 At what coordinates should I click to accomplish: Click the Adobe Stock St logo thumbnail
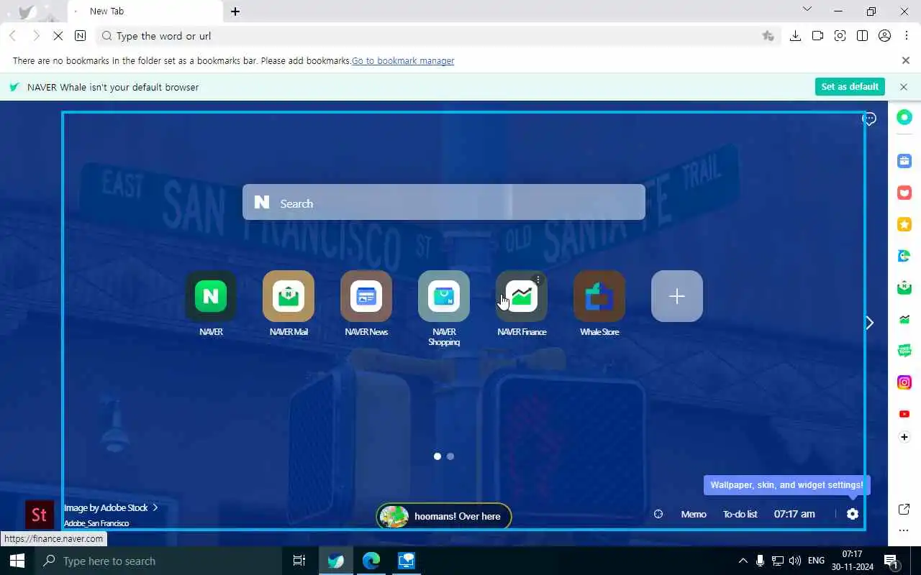tap(40, 515)
